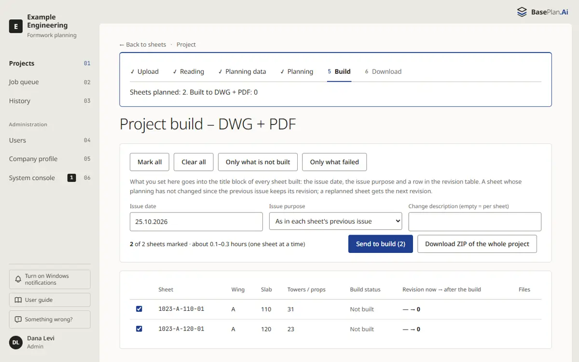Viewport: 579px width, 362px height.
Task: Click the Something wrong? button
Action: [50, 320]
